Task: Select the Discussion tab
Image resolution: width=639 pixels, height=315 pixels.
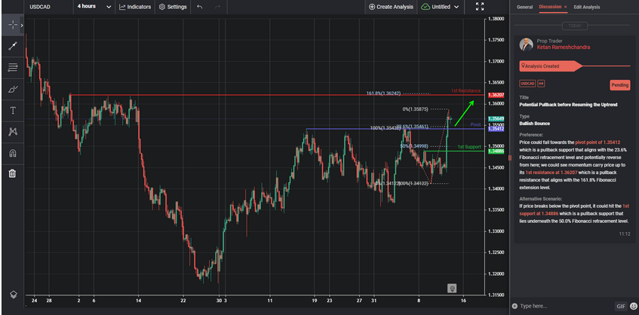Action: (x=550, y=7)
